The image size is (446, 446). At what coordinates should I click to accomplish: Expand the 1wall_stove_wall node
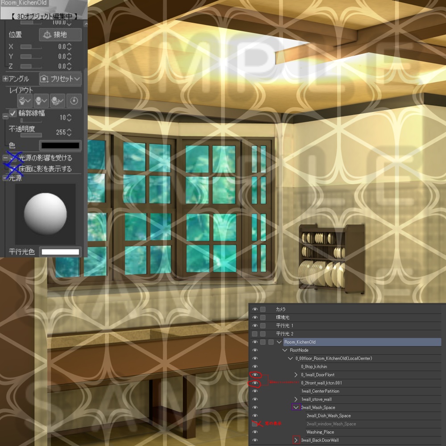point(296,399)
